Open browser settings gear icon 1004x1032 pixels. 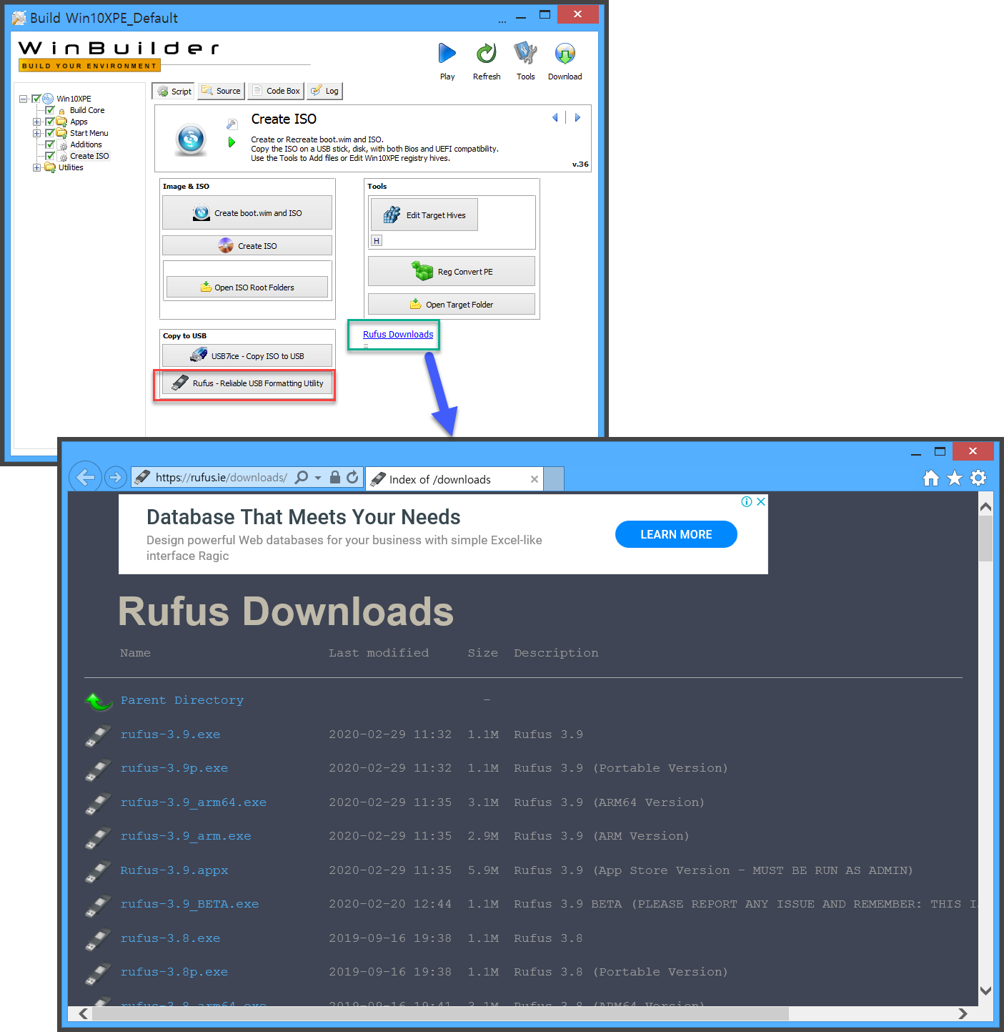[978, 478]
